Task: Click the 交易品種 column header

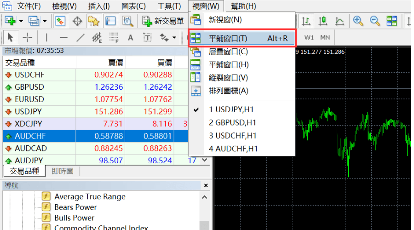Action: (x=40, y=63)
